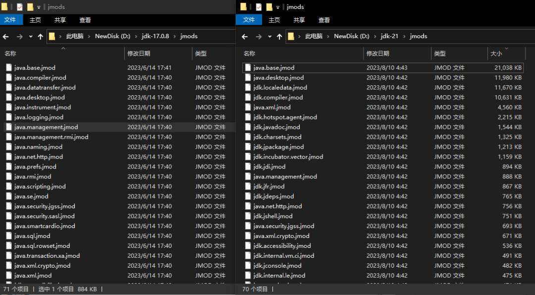Switch to the 查看 tab
This screenshot has width=535, height=295.
pyautogui.click(x=84, y=20)
